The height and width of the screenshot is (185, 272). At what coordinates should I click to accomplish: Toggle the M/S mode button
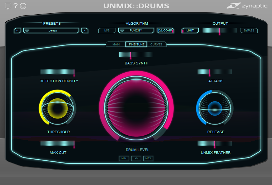point(107,30)
